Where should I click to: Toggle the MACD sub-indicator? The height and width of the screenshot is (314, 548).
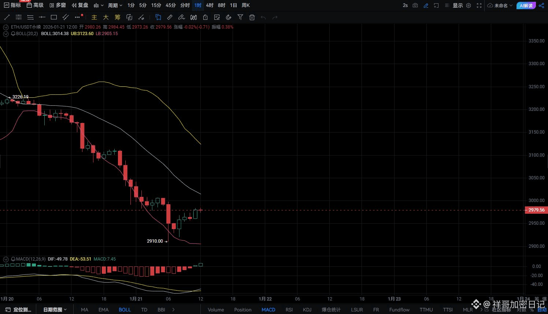pos(268,310)
